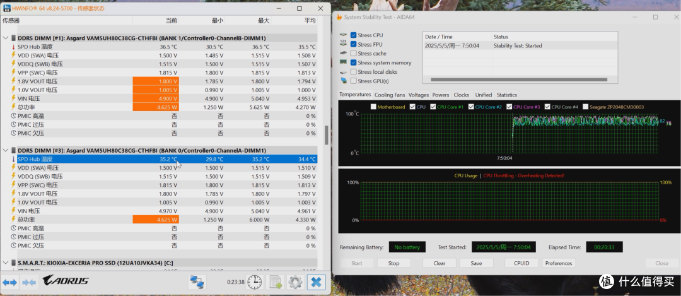The height and width of the screenshot is (296, 681).
Task: Uncheck the Stress FPU checkbox
Action: 354,44
